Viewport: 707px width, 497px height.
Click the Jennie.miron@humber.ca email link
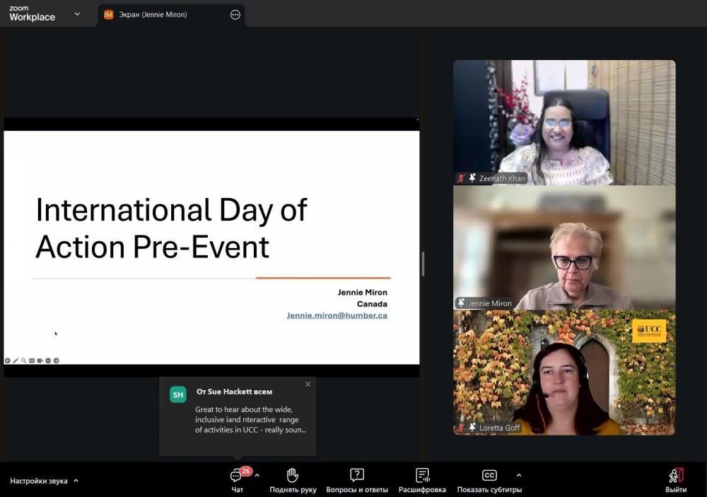coord(337,315)
